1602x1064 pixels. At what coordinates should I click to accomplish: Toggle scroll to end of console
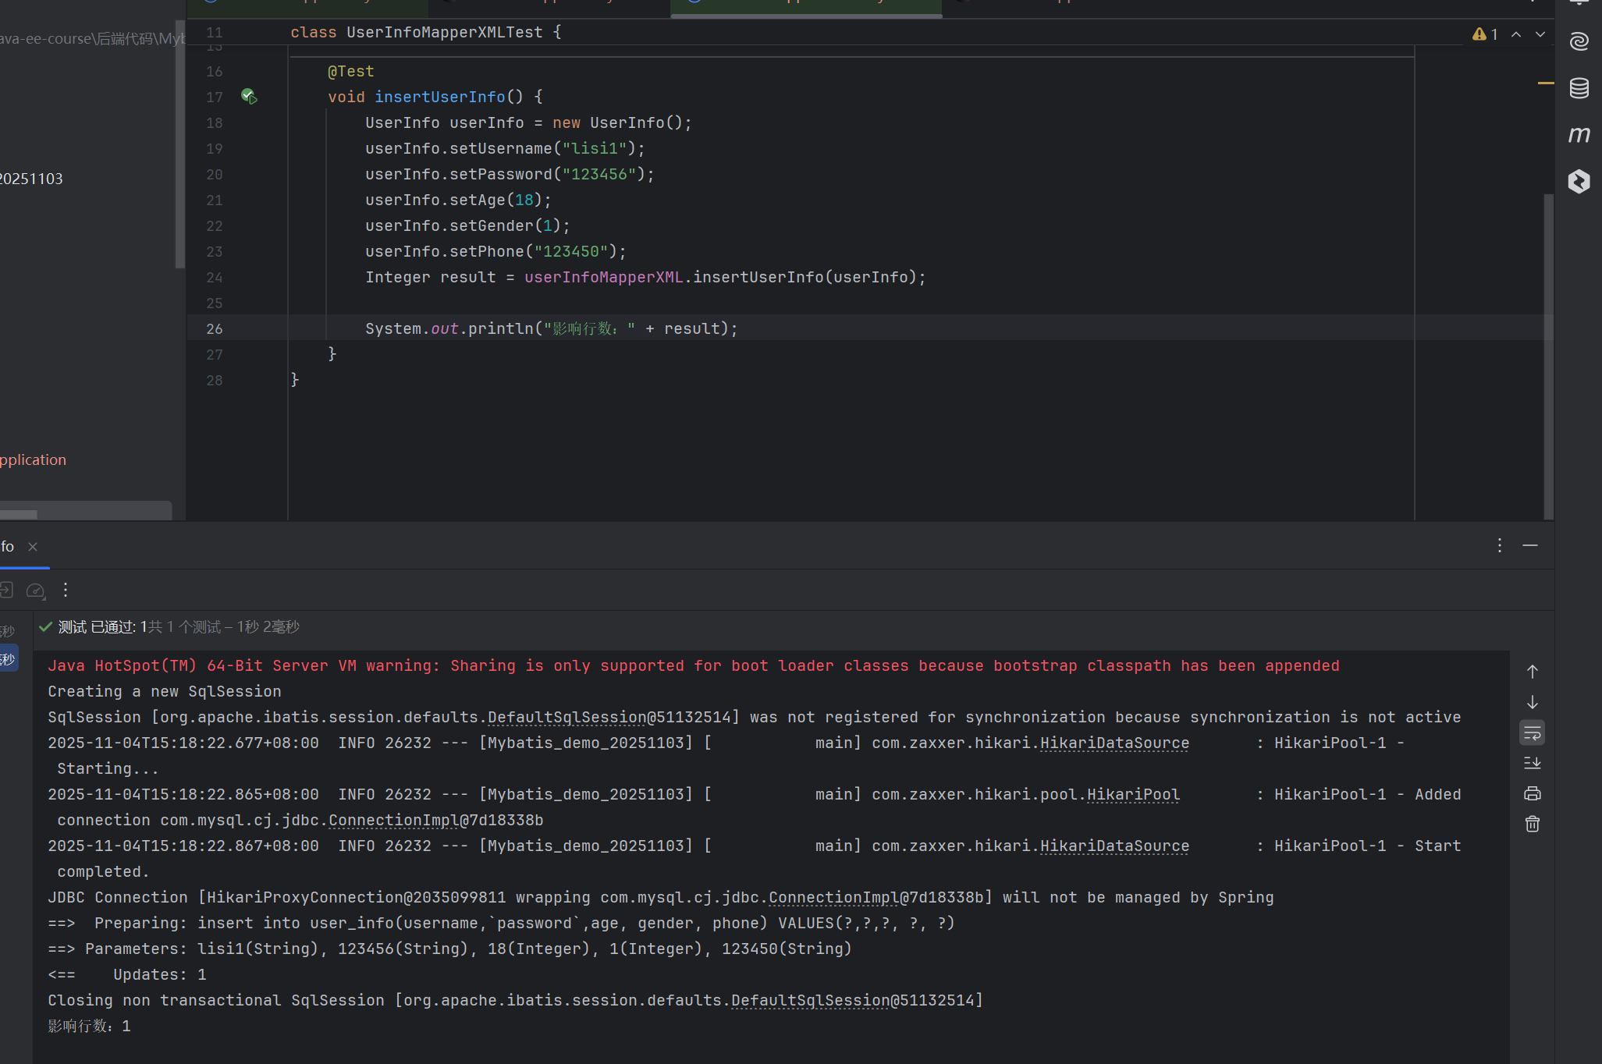click(x=1532, y=764)
